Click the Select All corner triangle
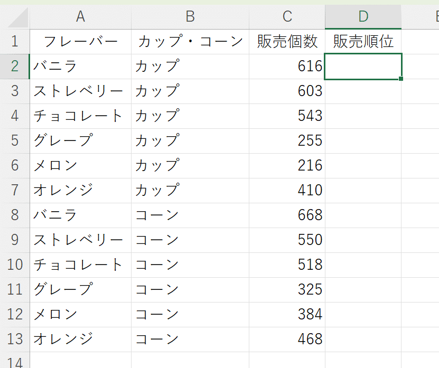This screenshot has width=439, height=368. (x=18, y=17)
